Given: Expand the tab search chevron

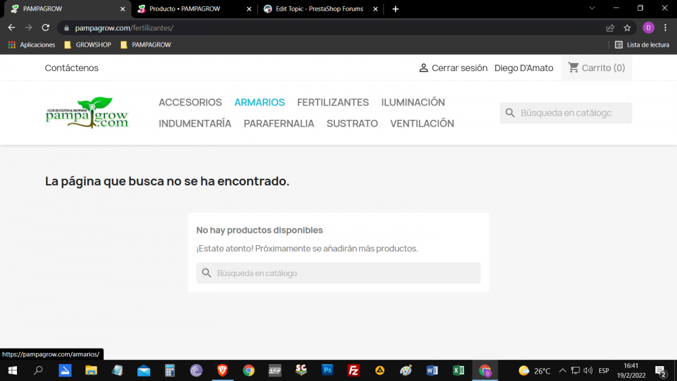Looking at the screenshot, I should pos(592,8).
